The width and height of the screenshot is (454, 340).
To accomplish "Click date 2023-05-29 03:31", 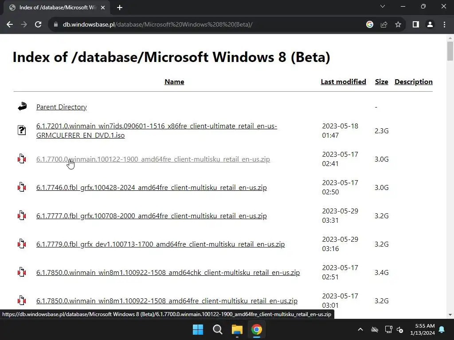I will coord(340,216).
